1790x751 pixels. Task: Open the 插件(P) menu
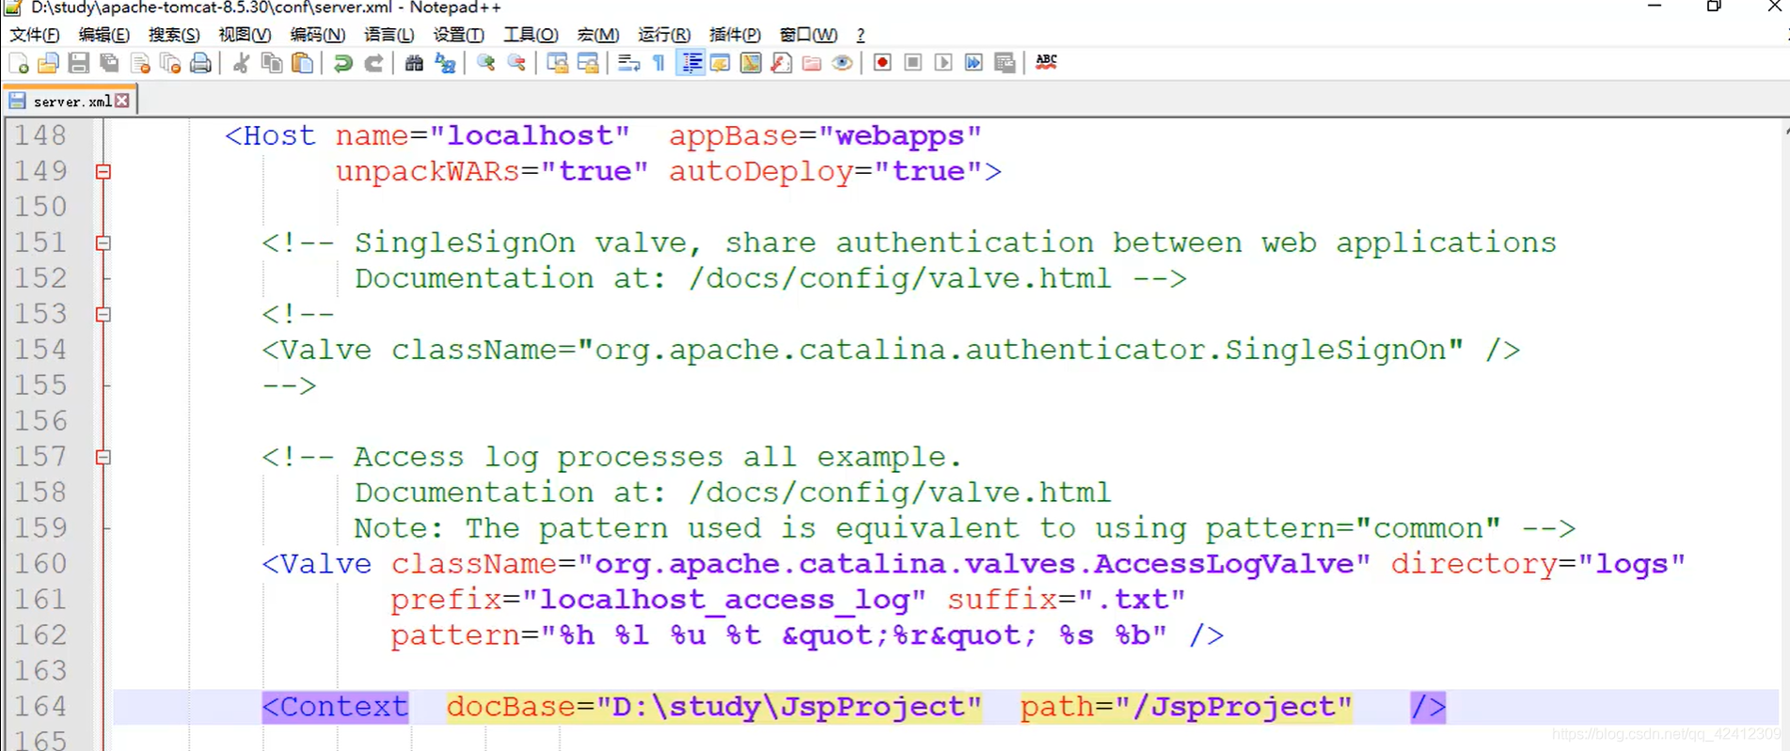(x=735, y=35)
